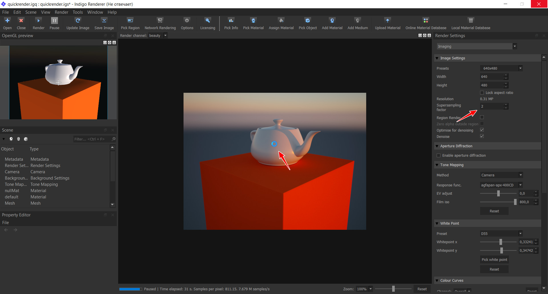This screenshot has width=548, height=294.
Task: Select the Pick Material tool
Action: [x=253, y=21]
